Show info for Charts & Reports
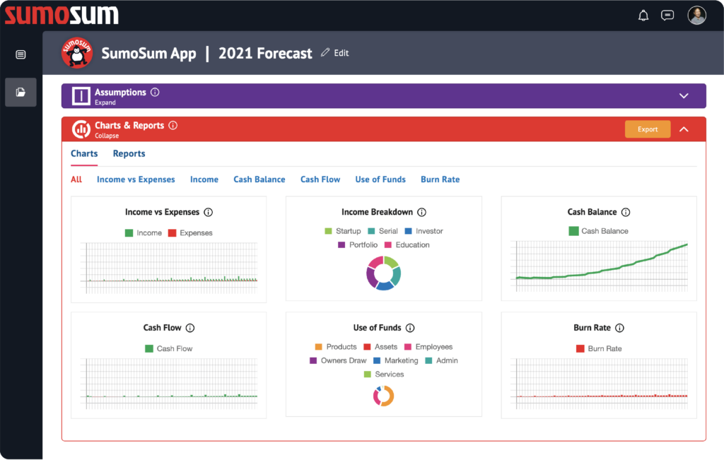 point(173,126)
